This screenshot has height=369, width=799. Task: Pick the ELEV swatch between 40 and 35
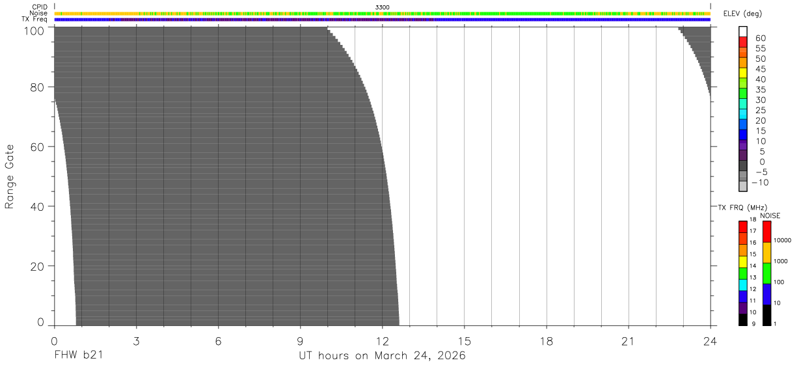coord(743,83)
